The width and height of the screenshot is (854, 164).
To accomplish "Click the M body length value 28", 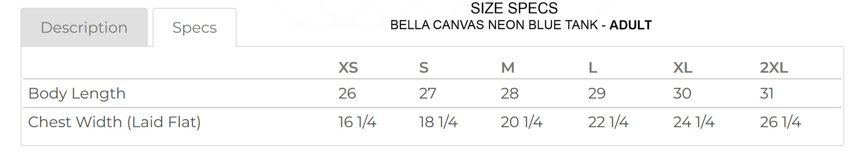I will 510,93.
